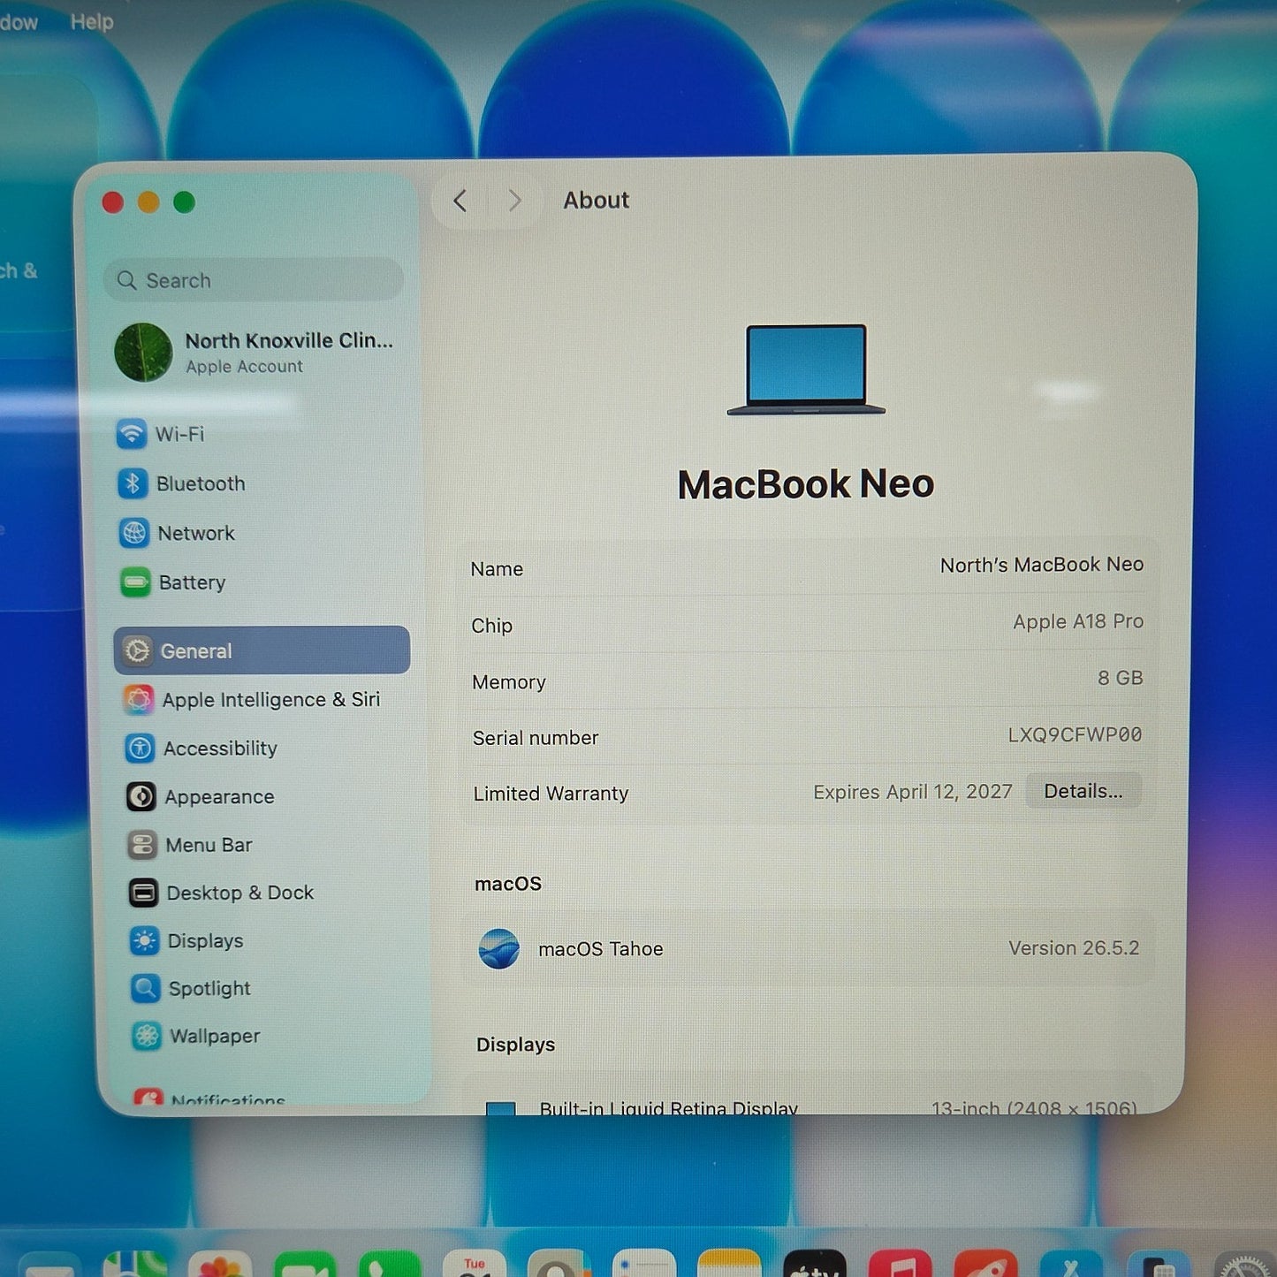Click serial number 'LXQ9CFWP00'
1277x1277 pixels.
click(1075, 734)
